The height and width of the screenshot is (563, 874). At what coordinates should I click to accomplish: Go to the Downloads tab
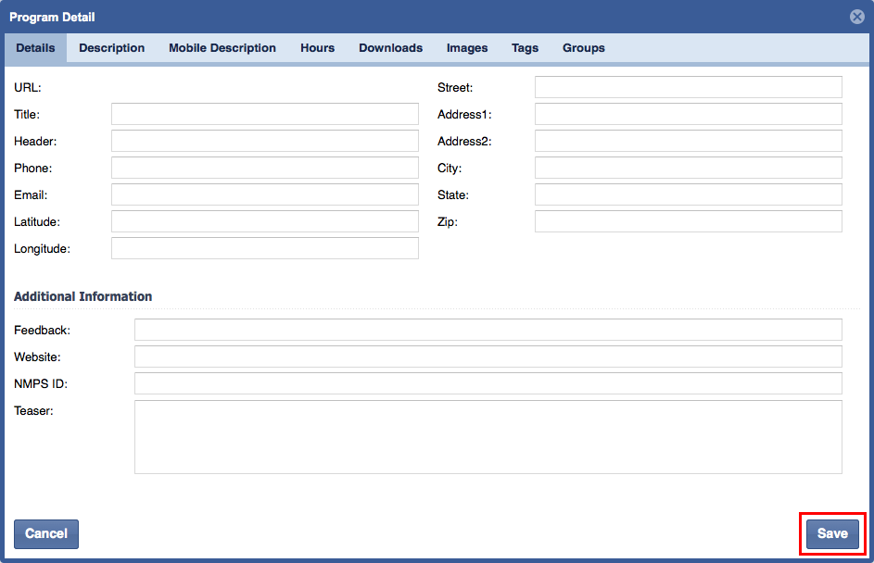coord(390,48)
